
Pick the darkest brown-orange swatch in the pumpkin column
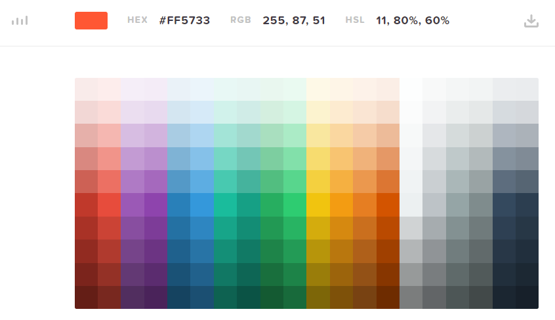[388, 297]
